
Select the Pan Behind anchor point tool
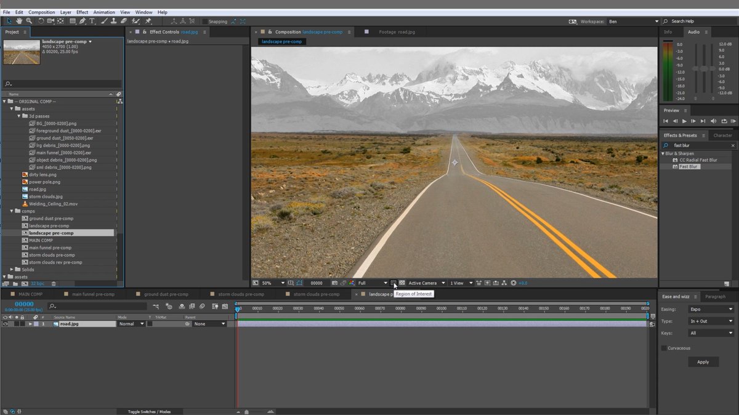[x=60, y=21]
